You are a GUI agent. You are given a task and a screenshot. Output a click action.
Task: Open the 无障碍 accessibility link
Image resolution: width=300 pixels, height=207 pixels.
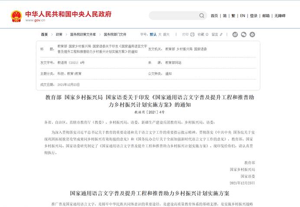pos(280,16)
